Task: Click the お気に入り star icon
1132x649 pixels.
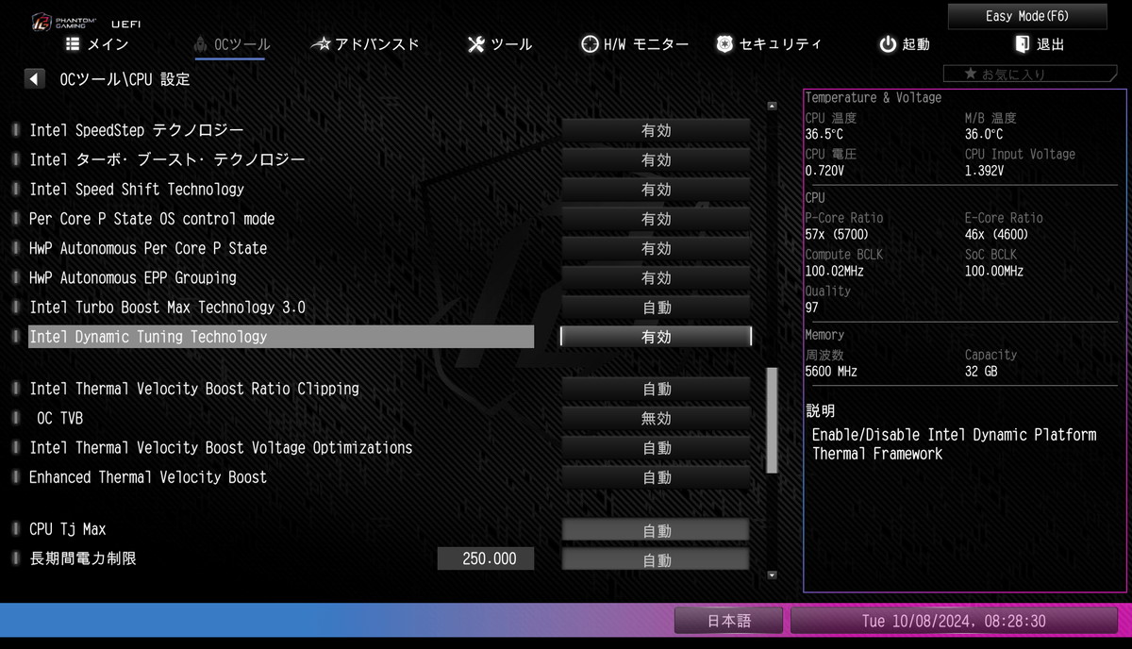Action: coord(970,74)
